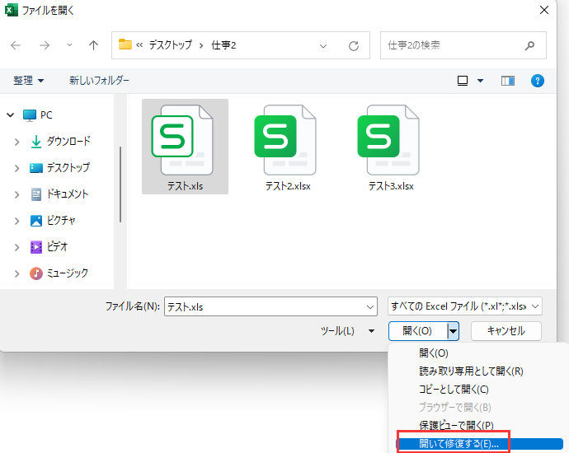Open the 整理 dropdown menu
Image resolution: width=569 pixels, height=453 pixels.
(x=29, y=81)
